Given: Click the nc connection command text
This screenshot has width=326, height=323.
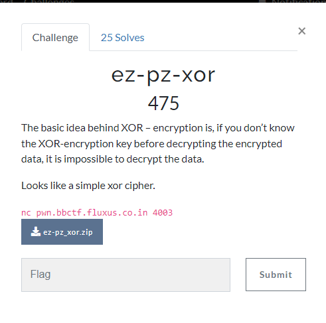Looking at the screenshot, I should tap(97, 213).
